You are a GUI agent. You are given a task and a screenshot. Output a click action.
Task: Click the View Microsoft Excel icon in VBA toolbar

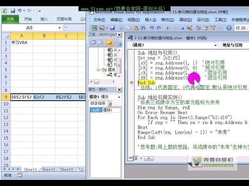(x=95, y=28)
